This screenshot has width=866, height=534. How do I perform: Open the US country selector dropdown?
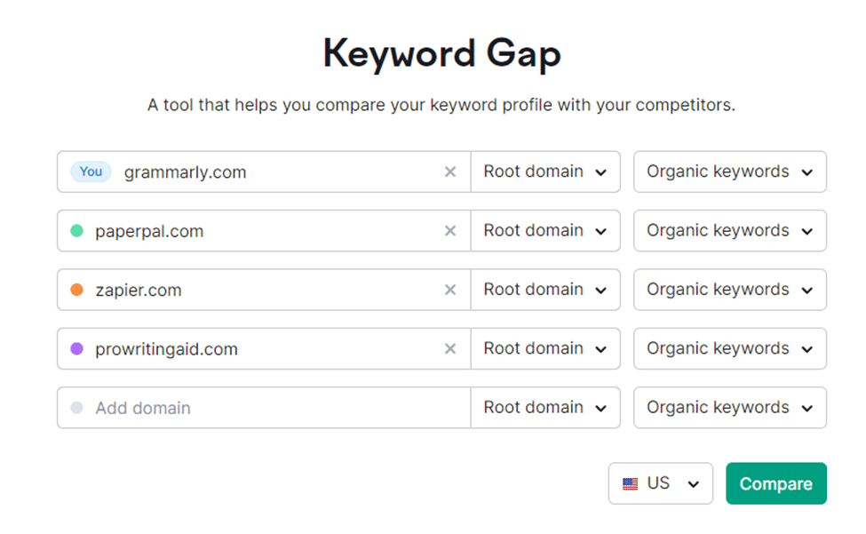pyautogui.click(x=661, y=483)
